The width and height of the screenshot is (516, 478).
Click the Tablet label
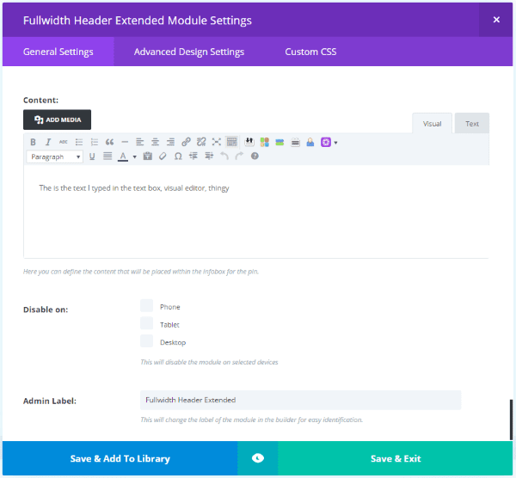point(169,325)
